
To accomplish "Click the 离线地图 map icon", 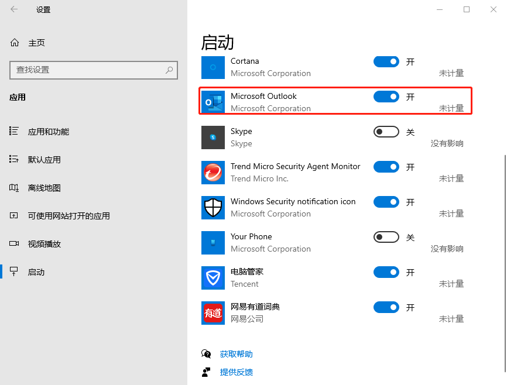I will [x=13, y=187].
